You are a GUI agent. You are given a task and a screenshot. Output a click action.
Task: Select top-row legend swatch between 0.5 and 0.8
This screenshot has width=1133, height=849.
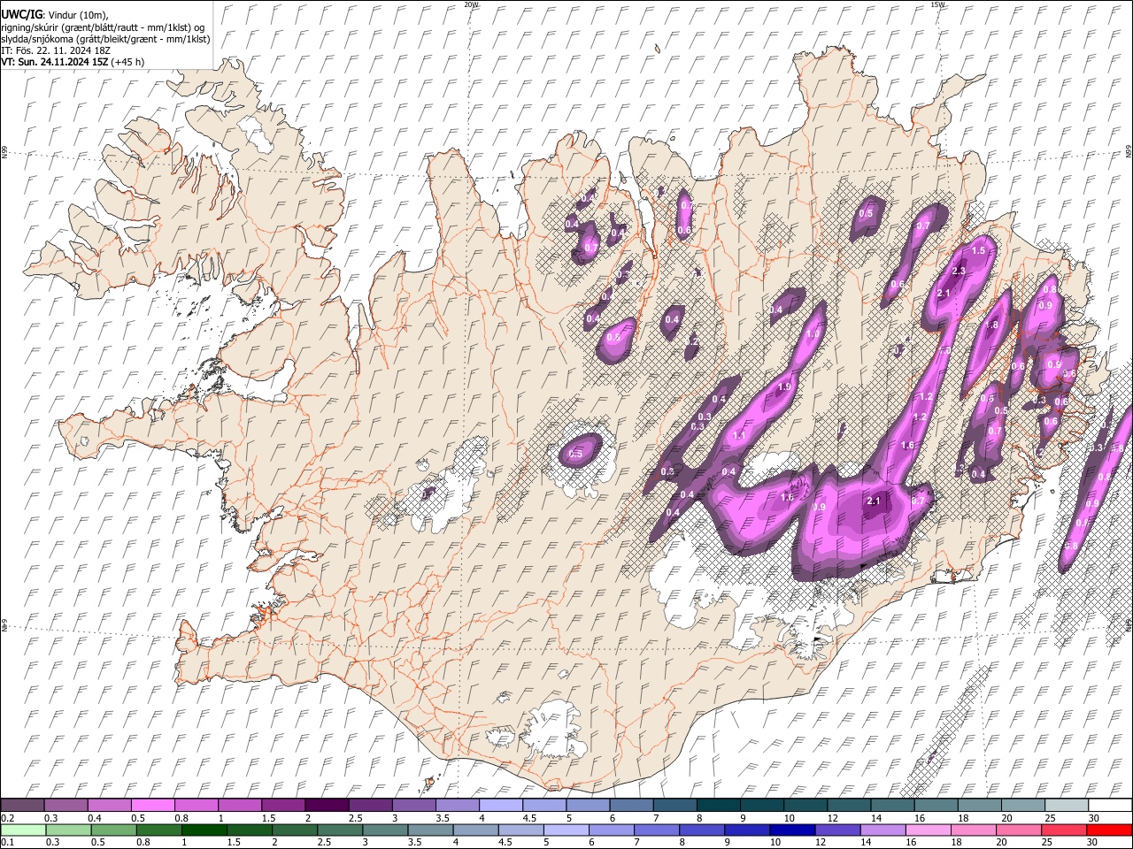(x=152, y=805)
